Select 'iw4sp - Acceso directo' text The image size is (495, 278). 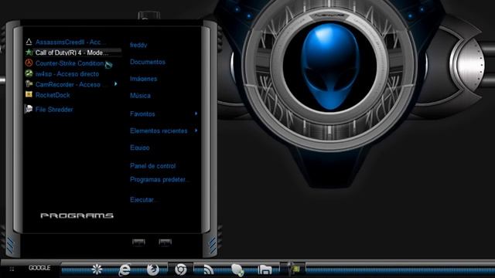click(67, 74)
